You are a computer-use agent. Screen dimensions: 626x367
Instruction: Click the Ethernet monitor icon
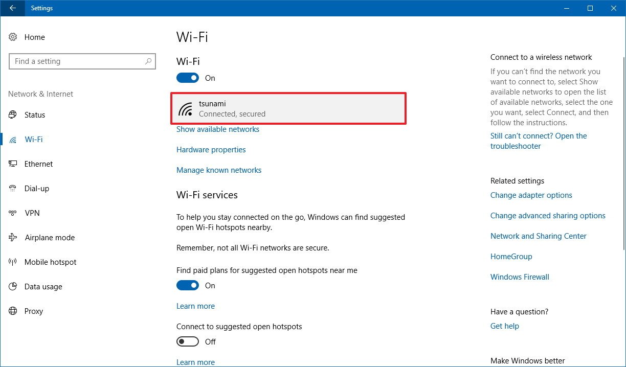tap(13, 164)
